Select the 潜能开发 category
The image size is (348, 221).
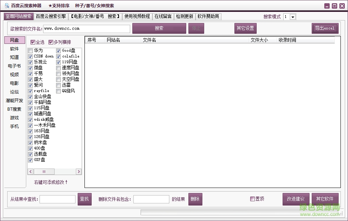point(14,100)
